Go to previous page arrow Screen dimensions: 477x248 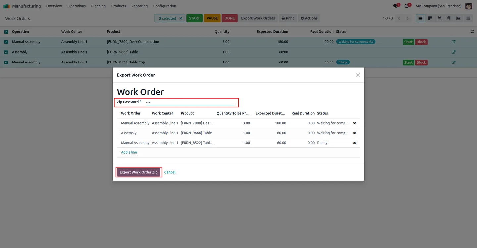pyautogui.click(x=399, y=18)
